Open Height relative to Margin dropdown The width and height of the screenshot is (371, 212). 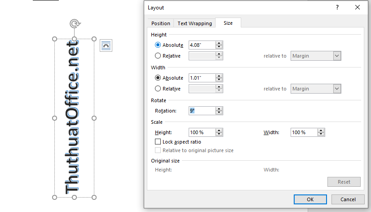(337, 56)
